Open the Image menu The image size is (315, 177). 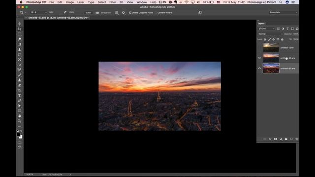(x=70, y=2)
